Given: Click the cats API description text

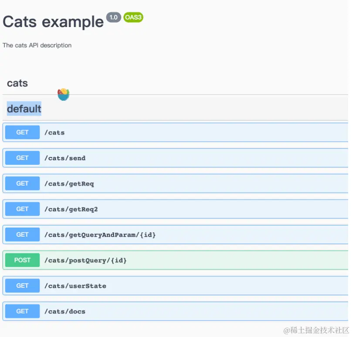Looking at the screenshot, I should (x=37, y=45).
